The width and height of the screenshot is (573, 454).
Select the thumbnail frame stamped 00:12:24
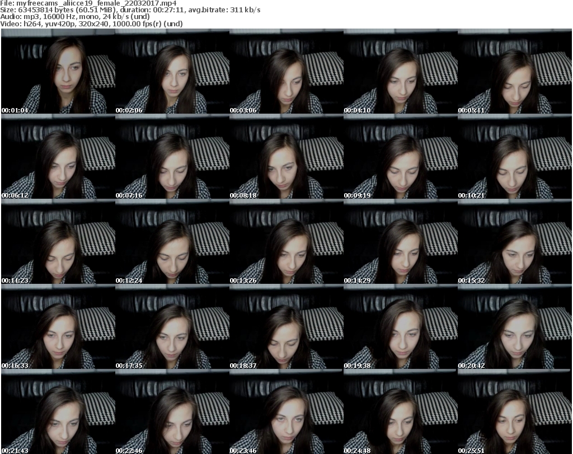172,242
